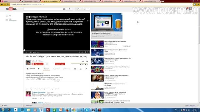This screenshot has width=200, height=112.
Task: Open the Windows Start button
Action: (3, 110)
